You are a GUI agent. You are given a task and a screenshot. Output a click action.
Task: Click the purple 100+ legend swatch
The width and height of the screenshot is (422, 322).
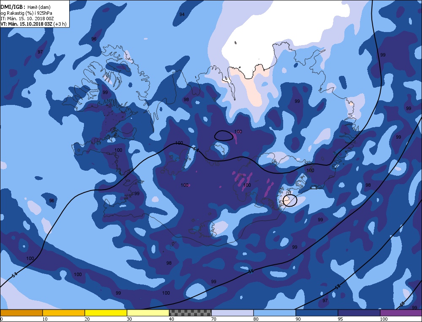coord(401,313)
